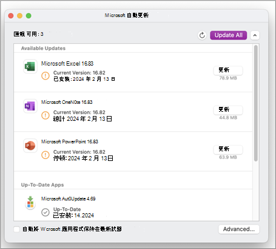
Task: Click the Microsoft PowerPoint 16.83 title
Action: (70, 142)
